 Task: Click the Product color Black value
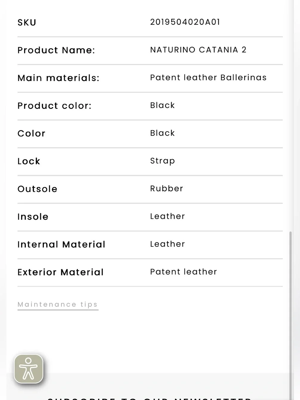click(x=162, y=105)
